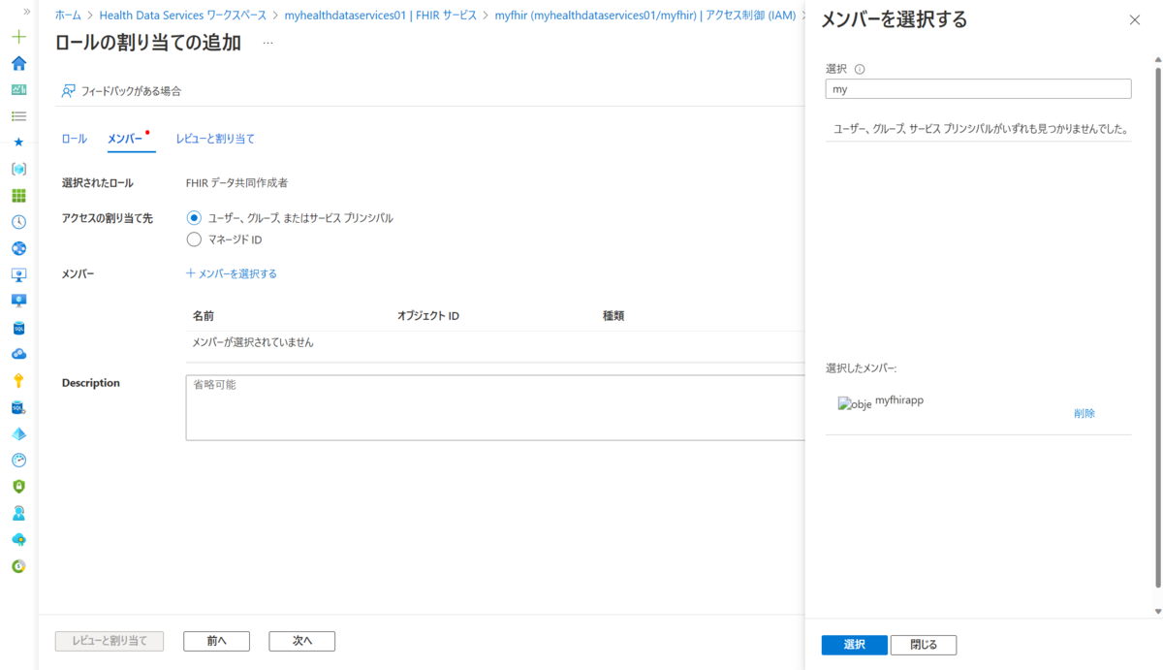Click ホーム breadcrumb link

(x=68, y=16)
